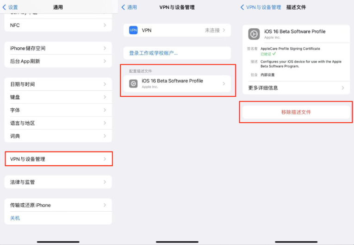Open the NFC settings row

(x=58, y=25)
